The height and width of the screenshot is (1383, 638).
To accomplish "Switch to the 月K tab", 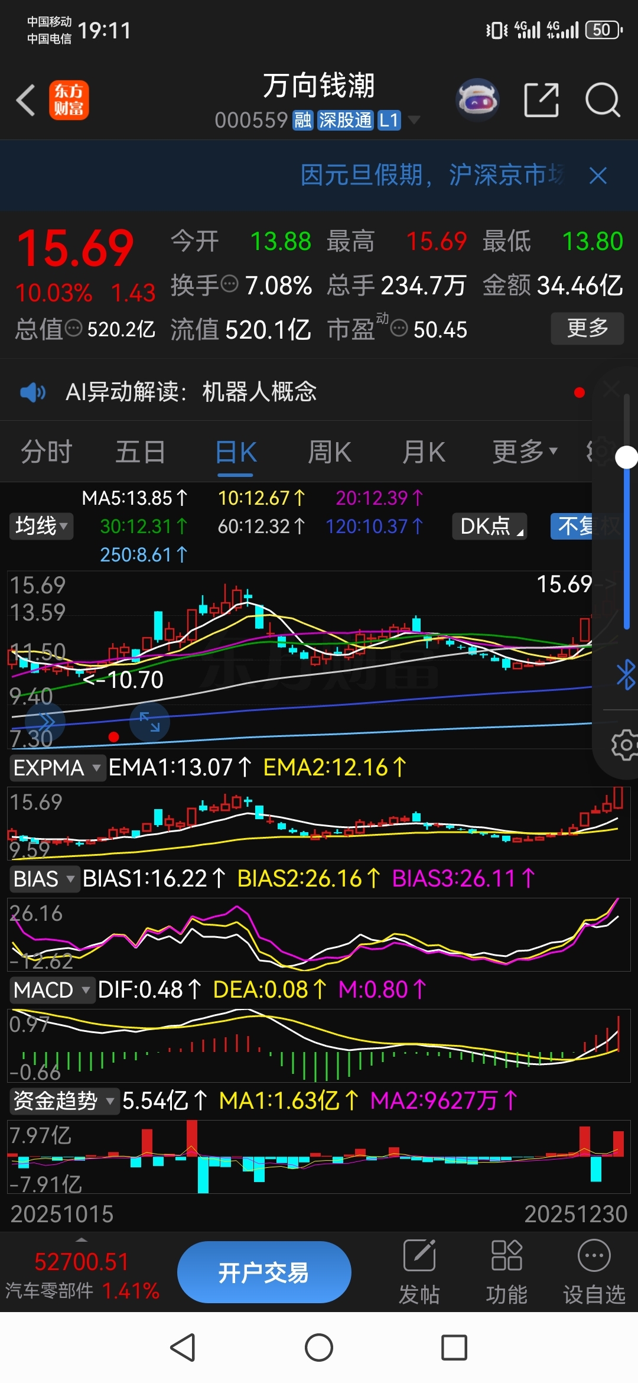I will point(424,452).
